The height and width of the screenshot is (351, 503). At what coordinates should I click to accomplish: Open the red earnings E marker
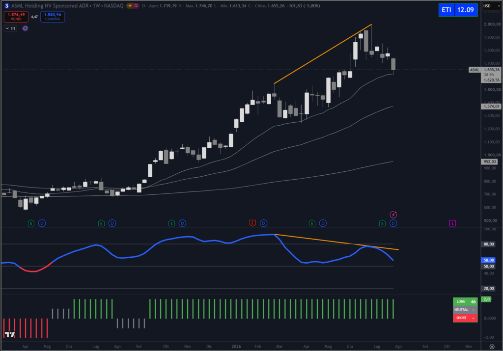click(x=252, y=223)
